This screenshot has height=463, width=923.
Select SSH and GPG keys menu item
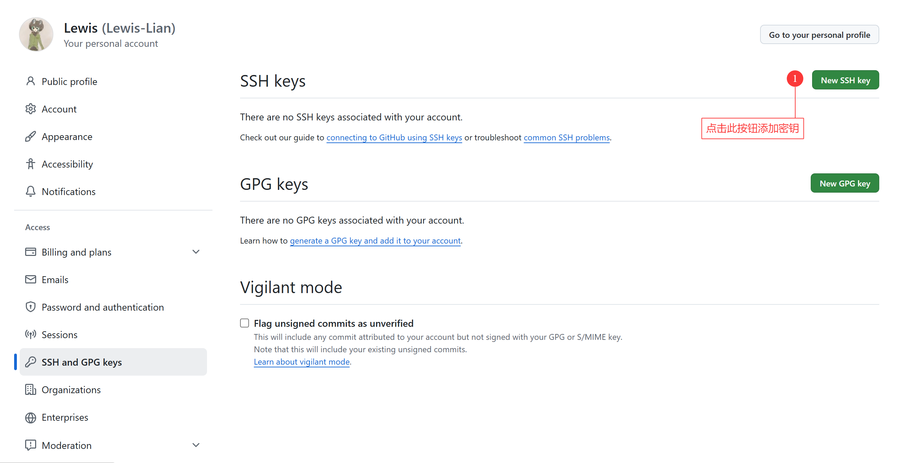pos(113,362)
